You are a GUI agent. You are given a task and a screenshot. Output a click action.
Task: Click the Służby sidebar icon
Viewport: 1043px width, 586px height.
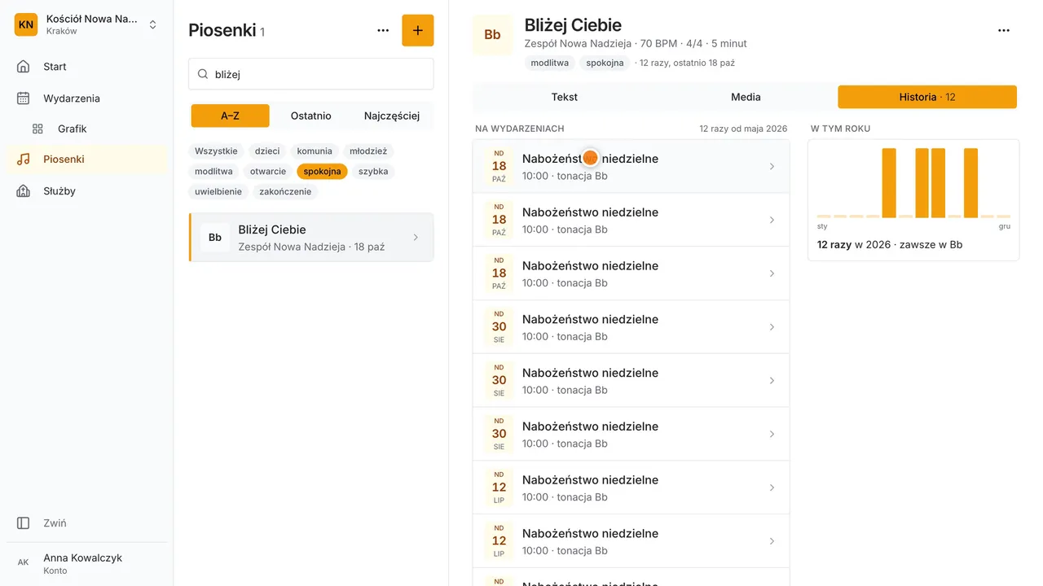(24, 191)
